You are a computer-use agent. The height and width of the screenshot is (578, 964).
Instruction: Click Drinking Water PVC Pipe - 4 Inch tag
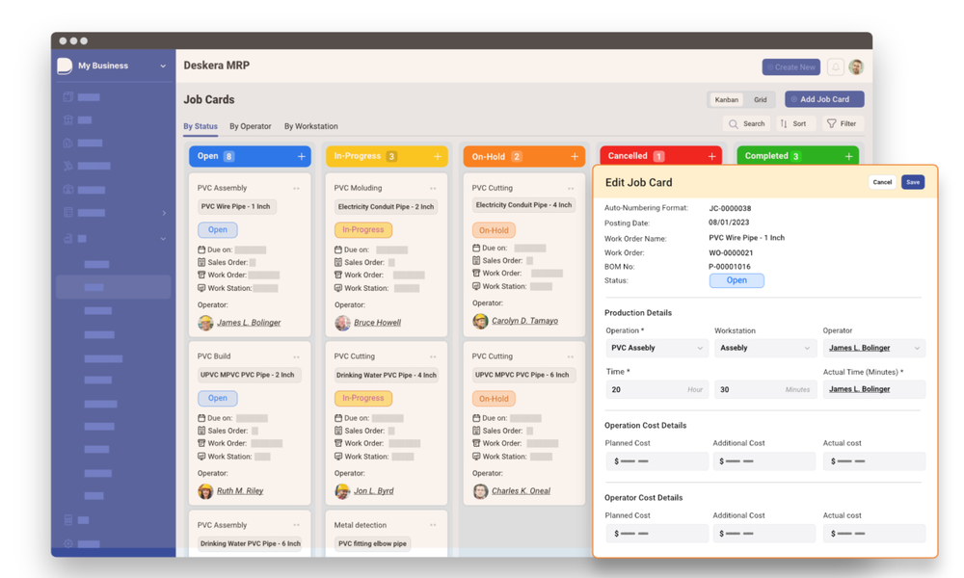pos(387,376)
